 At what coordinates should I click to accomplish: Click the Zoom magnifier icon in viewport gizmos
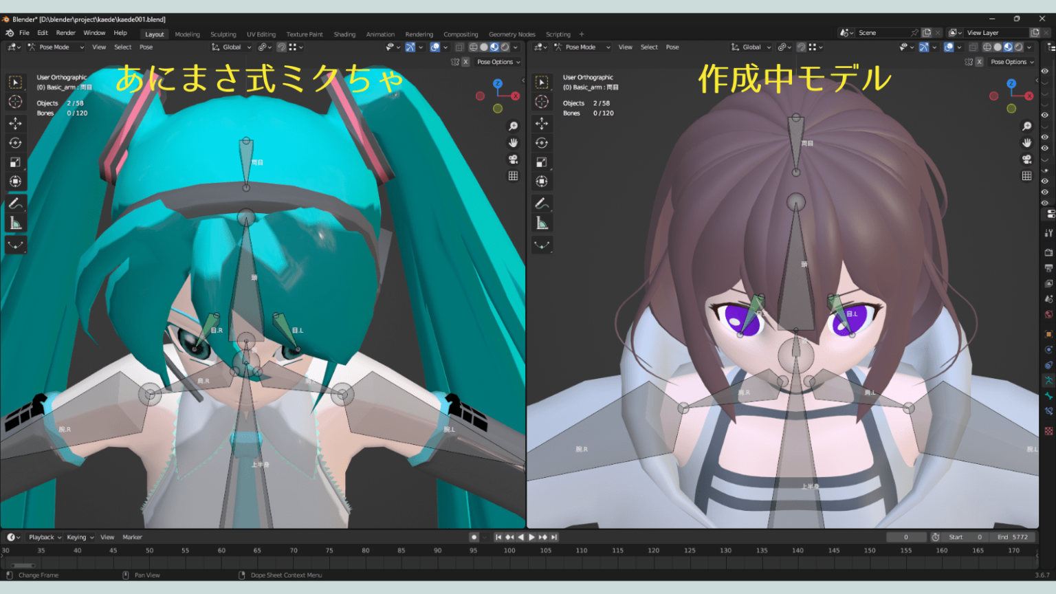512,126
